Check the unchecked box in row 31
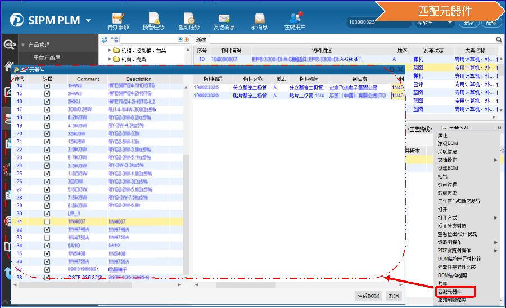Image resolution: width=506 pixels, height=308 pixels. coord(47,221)
